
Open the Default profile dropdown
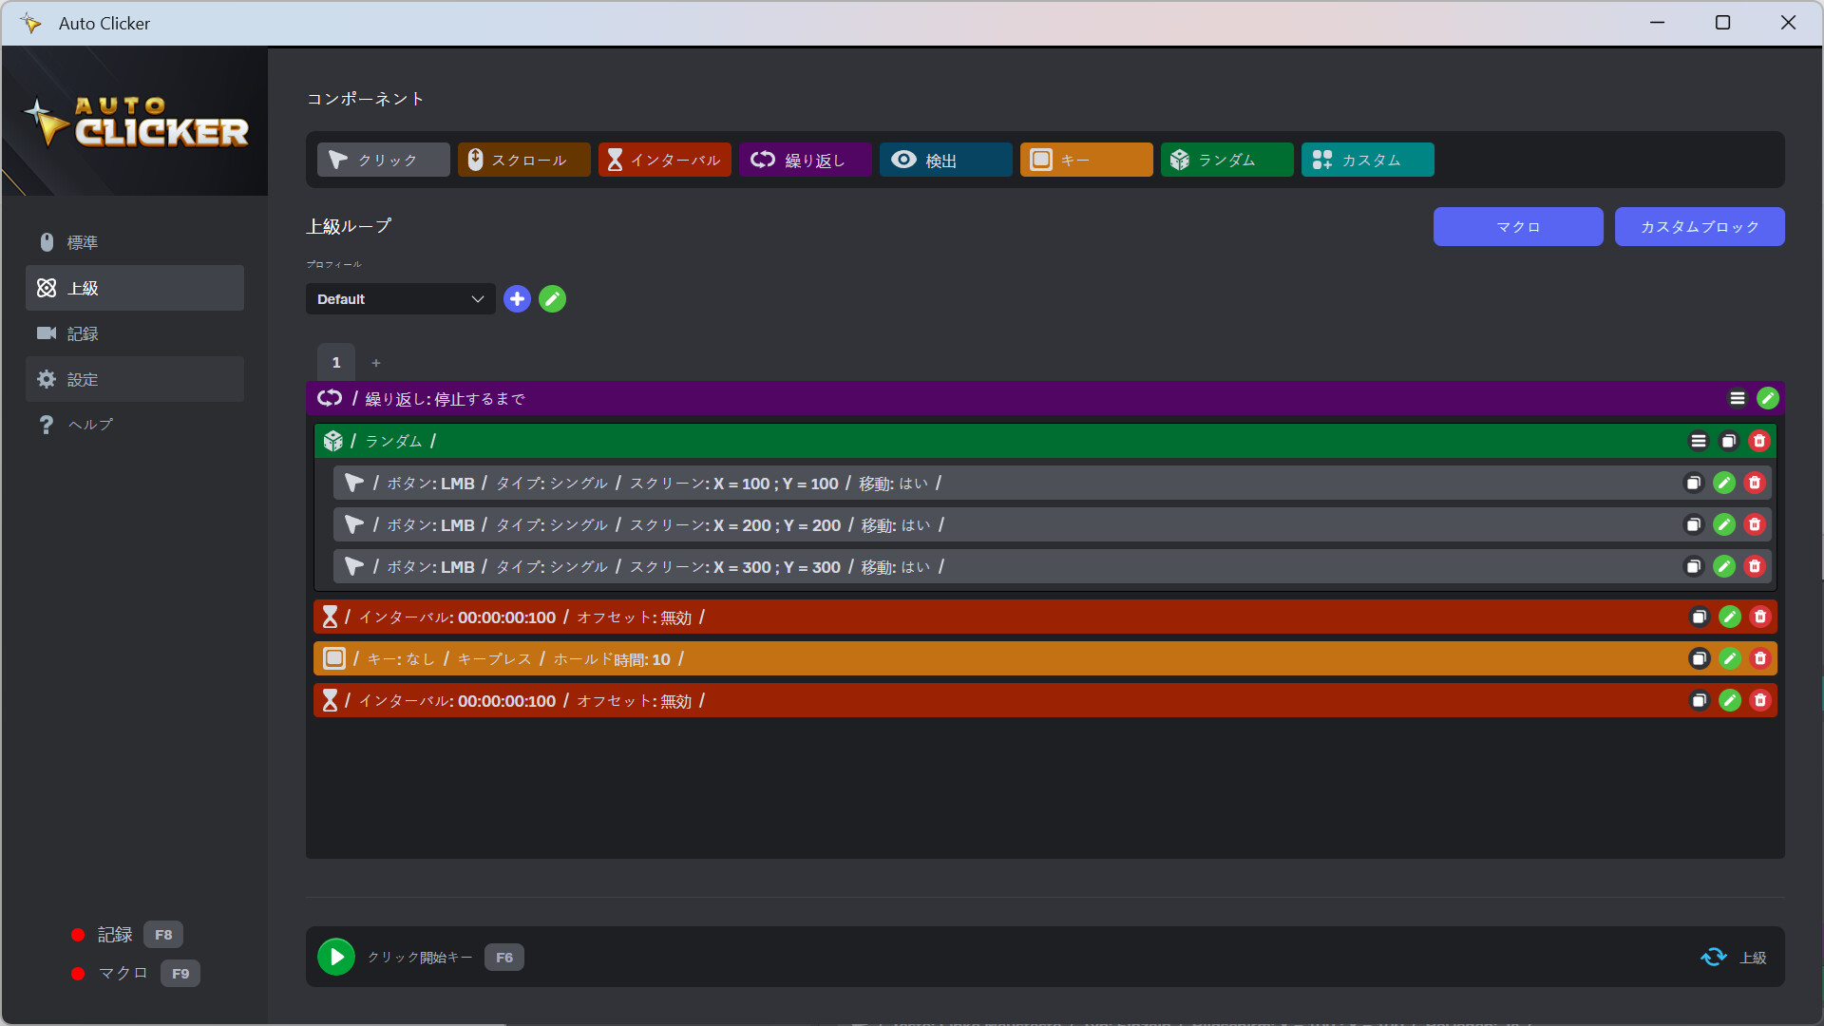(x=400, y=299)
